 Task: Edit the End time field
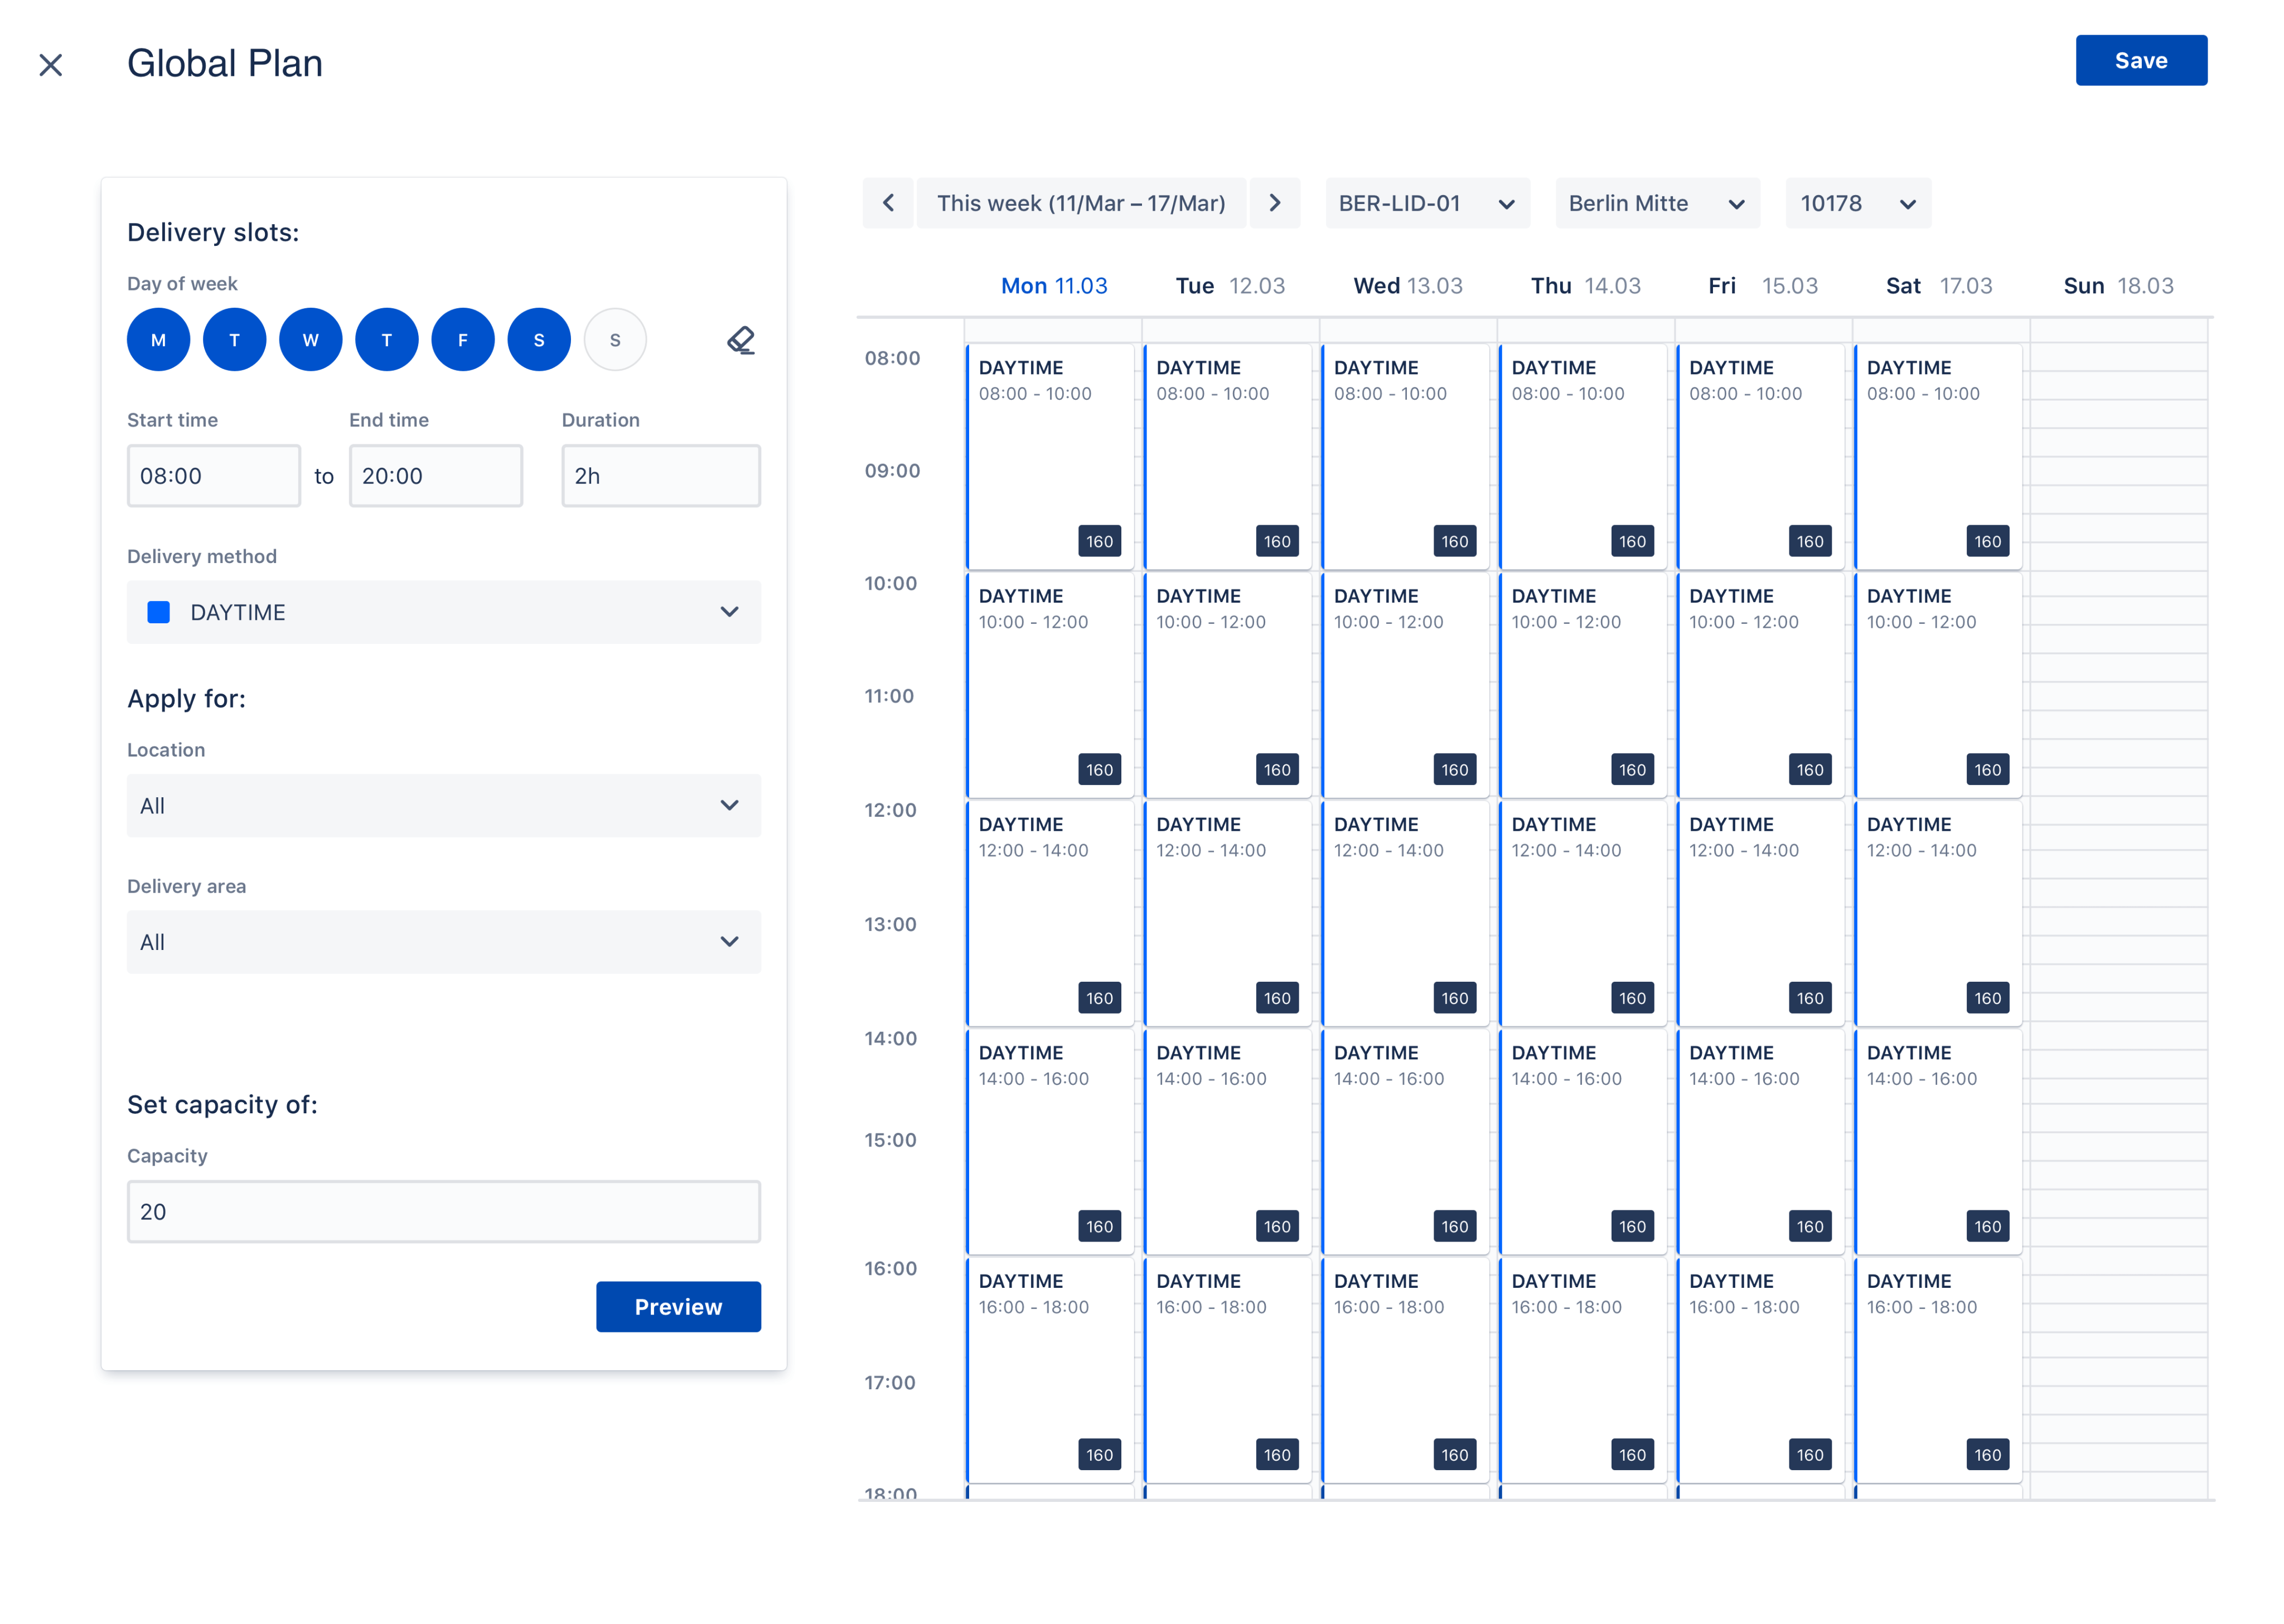coord(435,476)
